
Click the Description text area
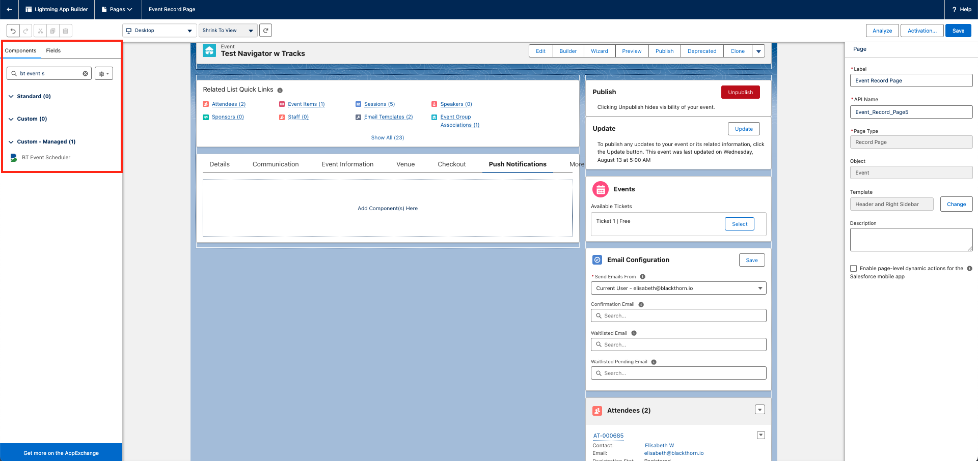click(911, 240)
